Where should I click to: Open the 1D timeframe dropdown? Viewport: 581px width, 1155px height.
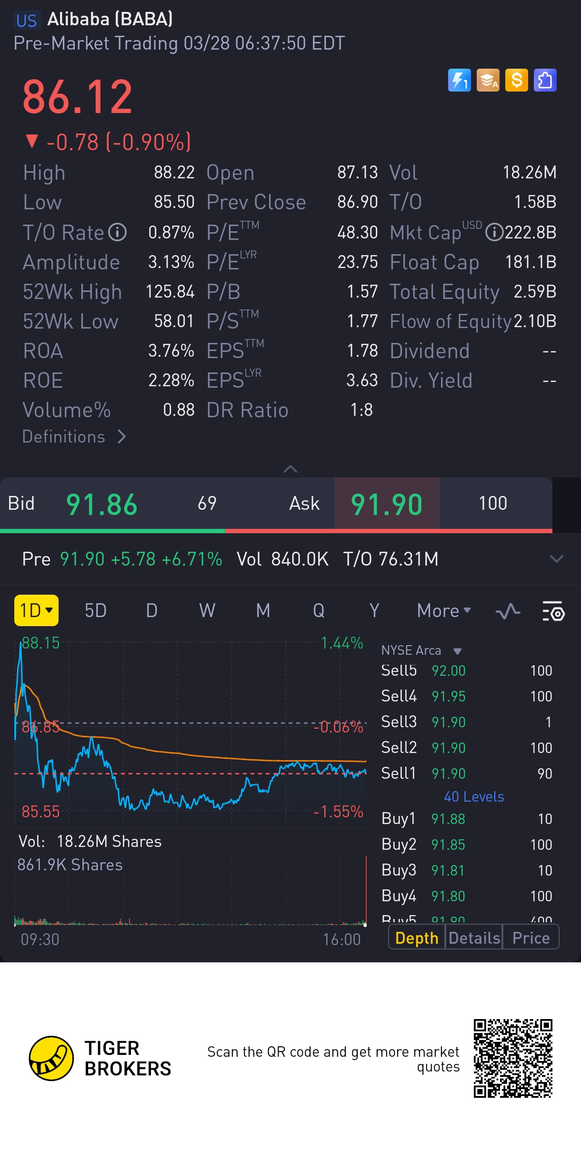(36, 610)
